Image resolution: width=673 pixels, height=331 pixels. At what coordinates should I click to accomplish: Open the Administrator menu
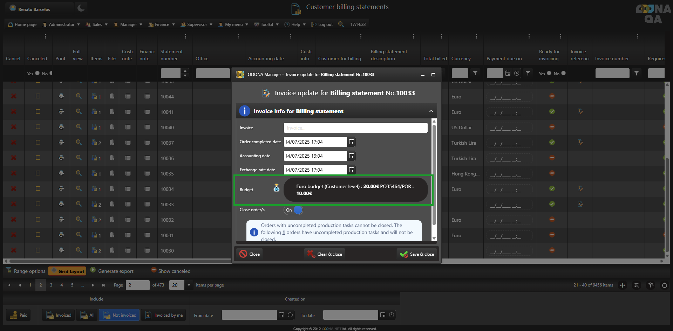click(x=61, y=25)
